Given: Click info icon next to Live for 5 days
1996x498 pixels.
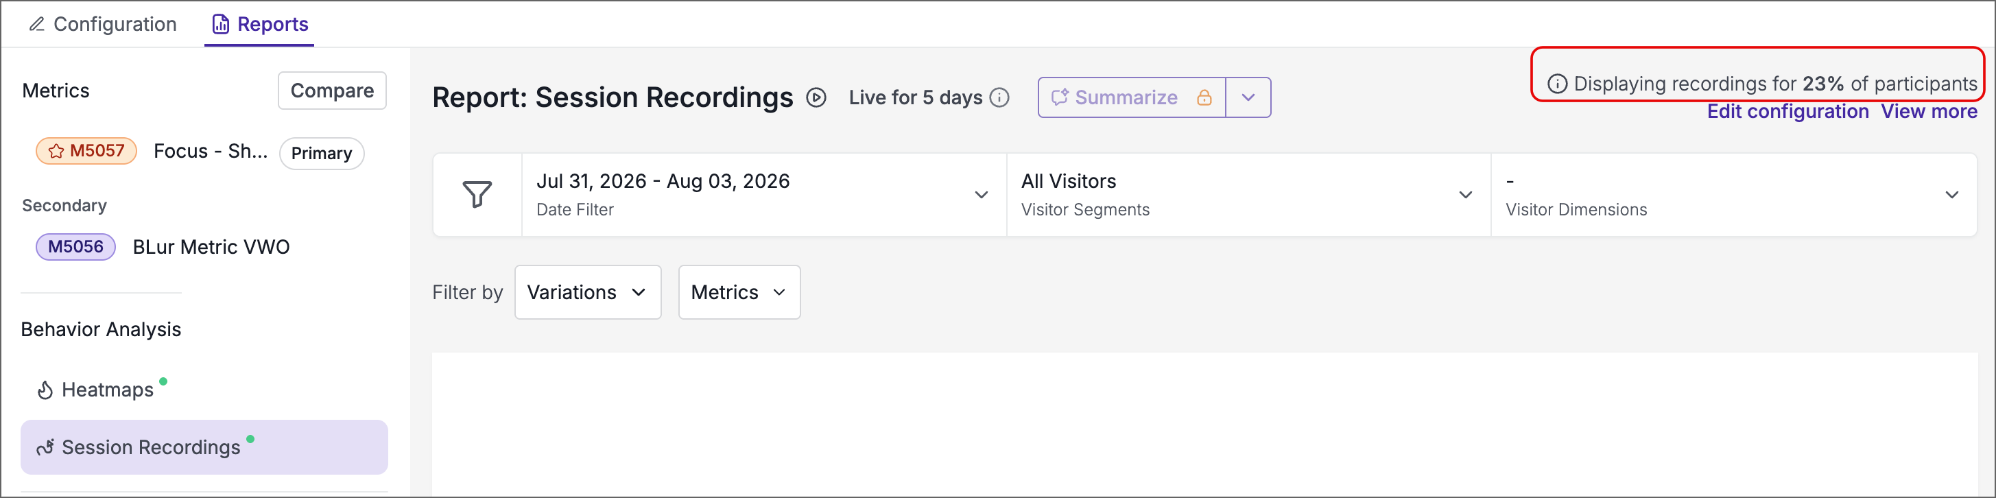Looking at the screenshot, I should (x=999, y=97).
